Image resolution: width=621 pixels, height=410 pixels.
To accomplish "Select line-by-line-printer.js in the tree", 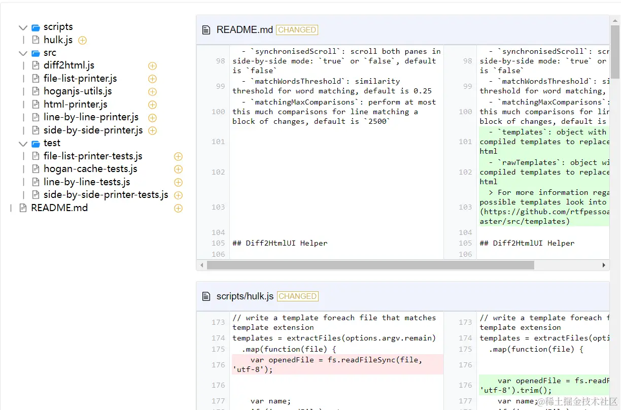I will click(x=91, y=117).
